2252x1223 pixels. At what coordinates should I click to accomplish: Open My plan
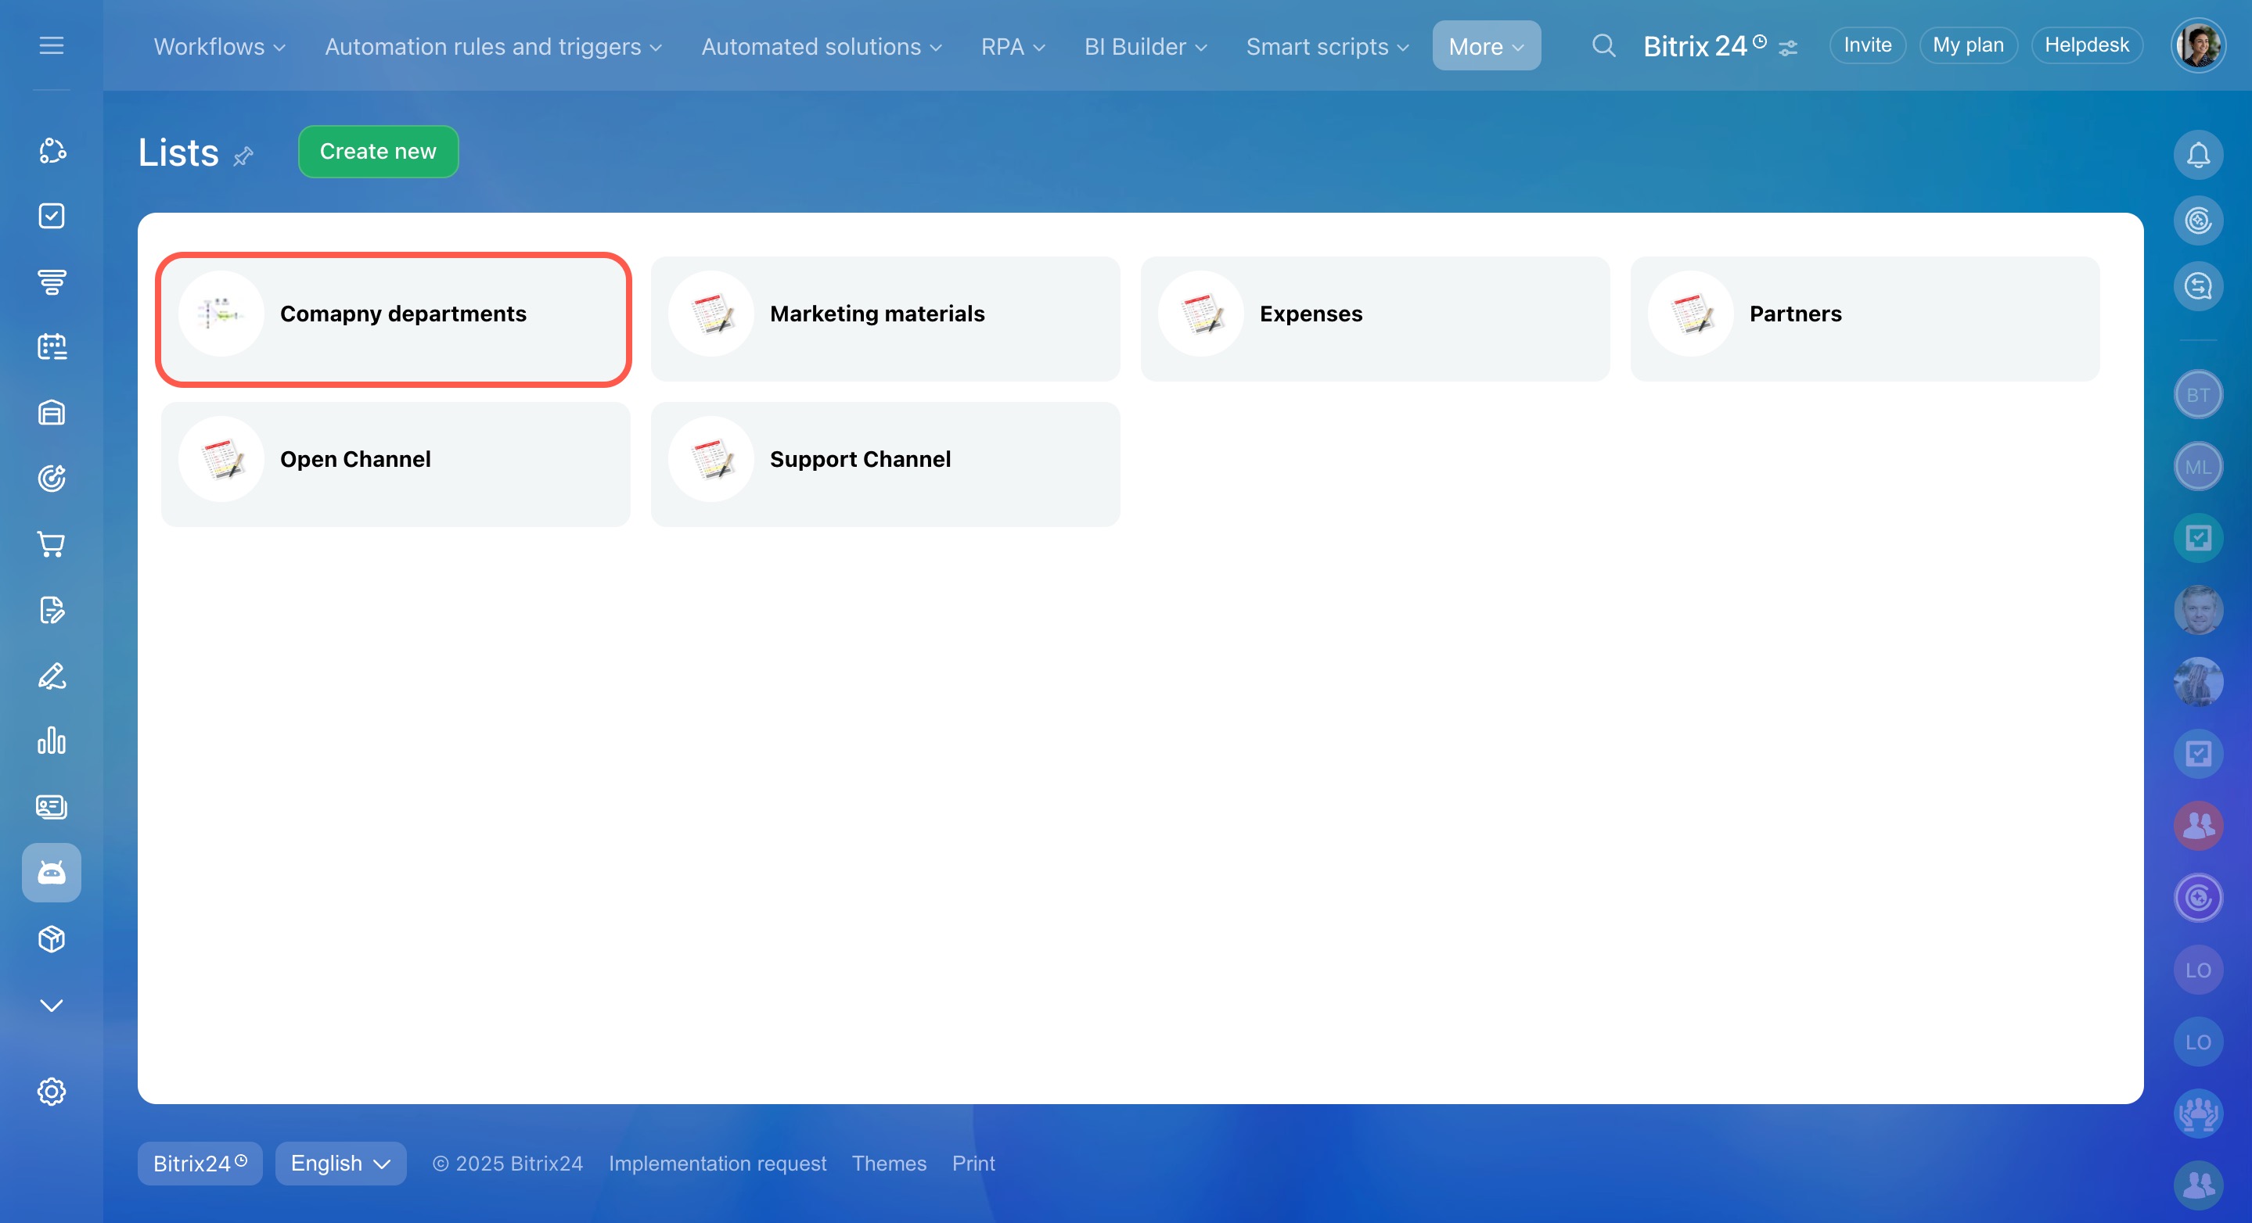1968,45
